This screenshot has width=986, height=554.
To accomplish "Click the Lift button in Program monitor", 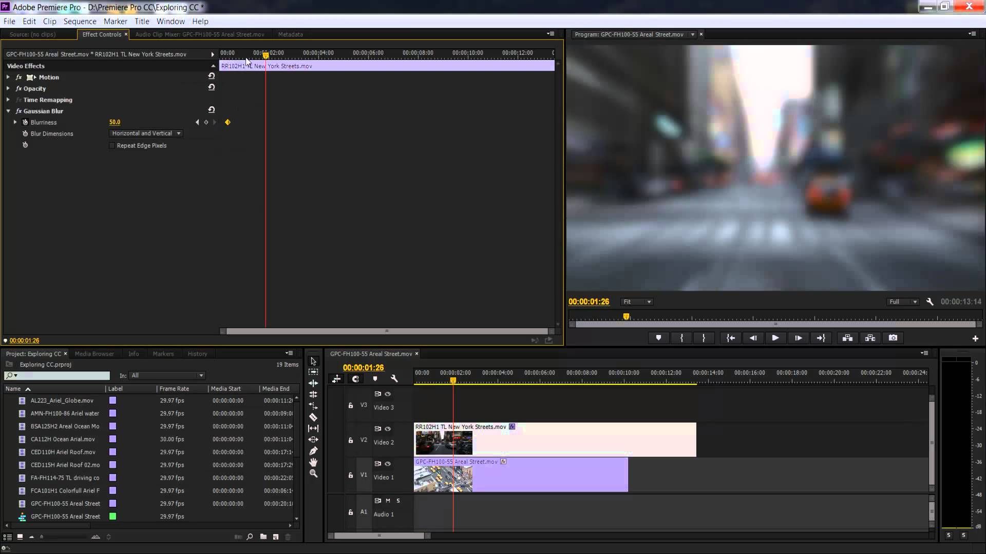I will click(x=847, y=338).
